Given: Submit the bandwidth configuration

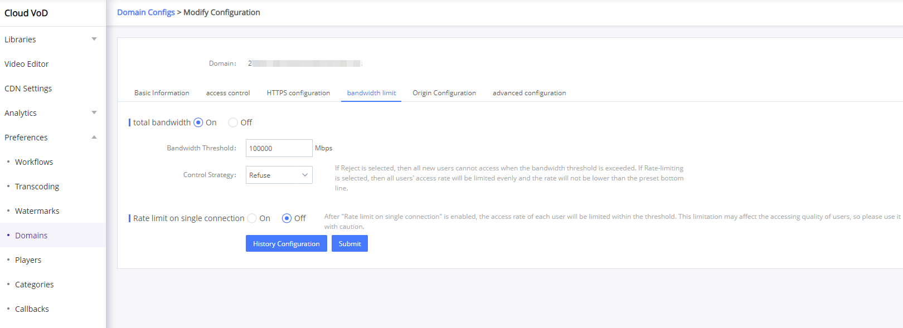Looking at the screenshot, I should [x=349, y=243].
